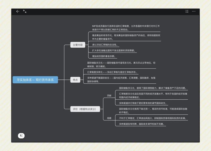211x151 pixels.
Task: Click the exit fullscreen arrows icon
Action: (25, 11)
